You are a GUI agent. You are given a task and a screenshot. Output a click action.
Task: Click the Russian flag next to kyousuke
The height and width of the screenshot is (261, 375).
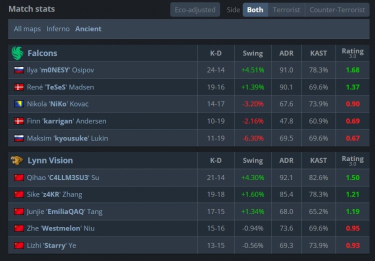click(19, 138)
